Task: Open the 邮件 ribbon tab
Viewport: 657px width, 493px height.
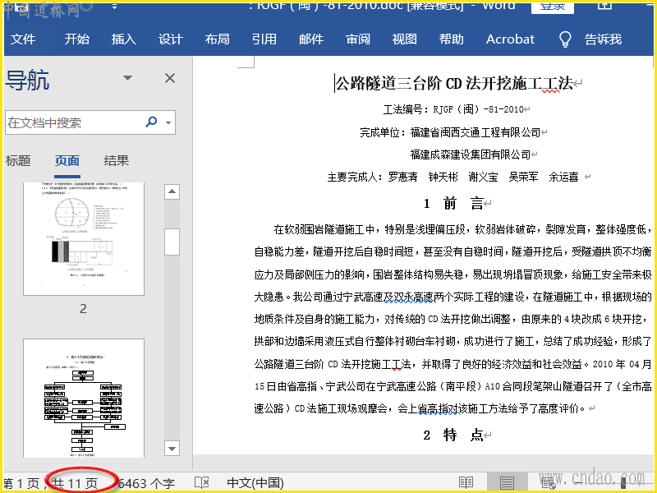Action: (311, 39)
